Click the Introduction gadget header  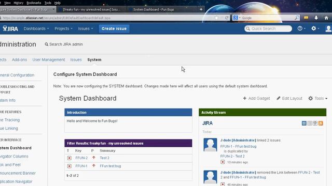pos(128,113)
